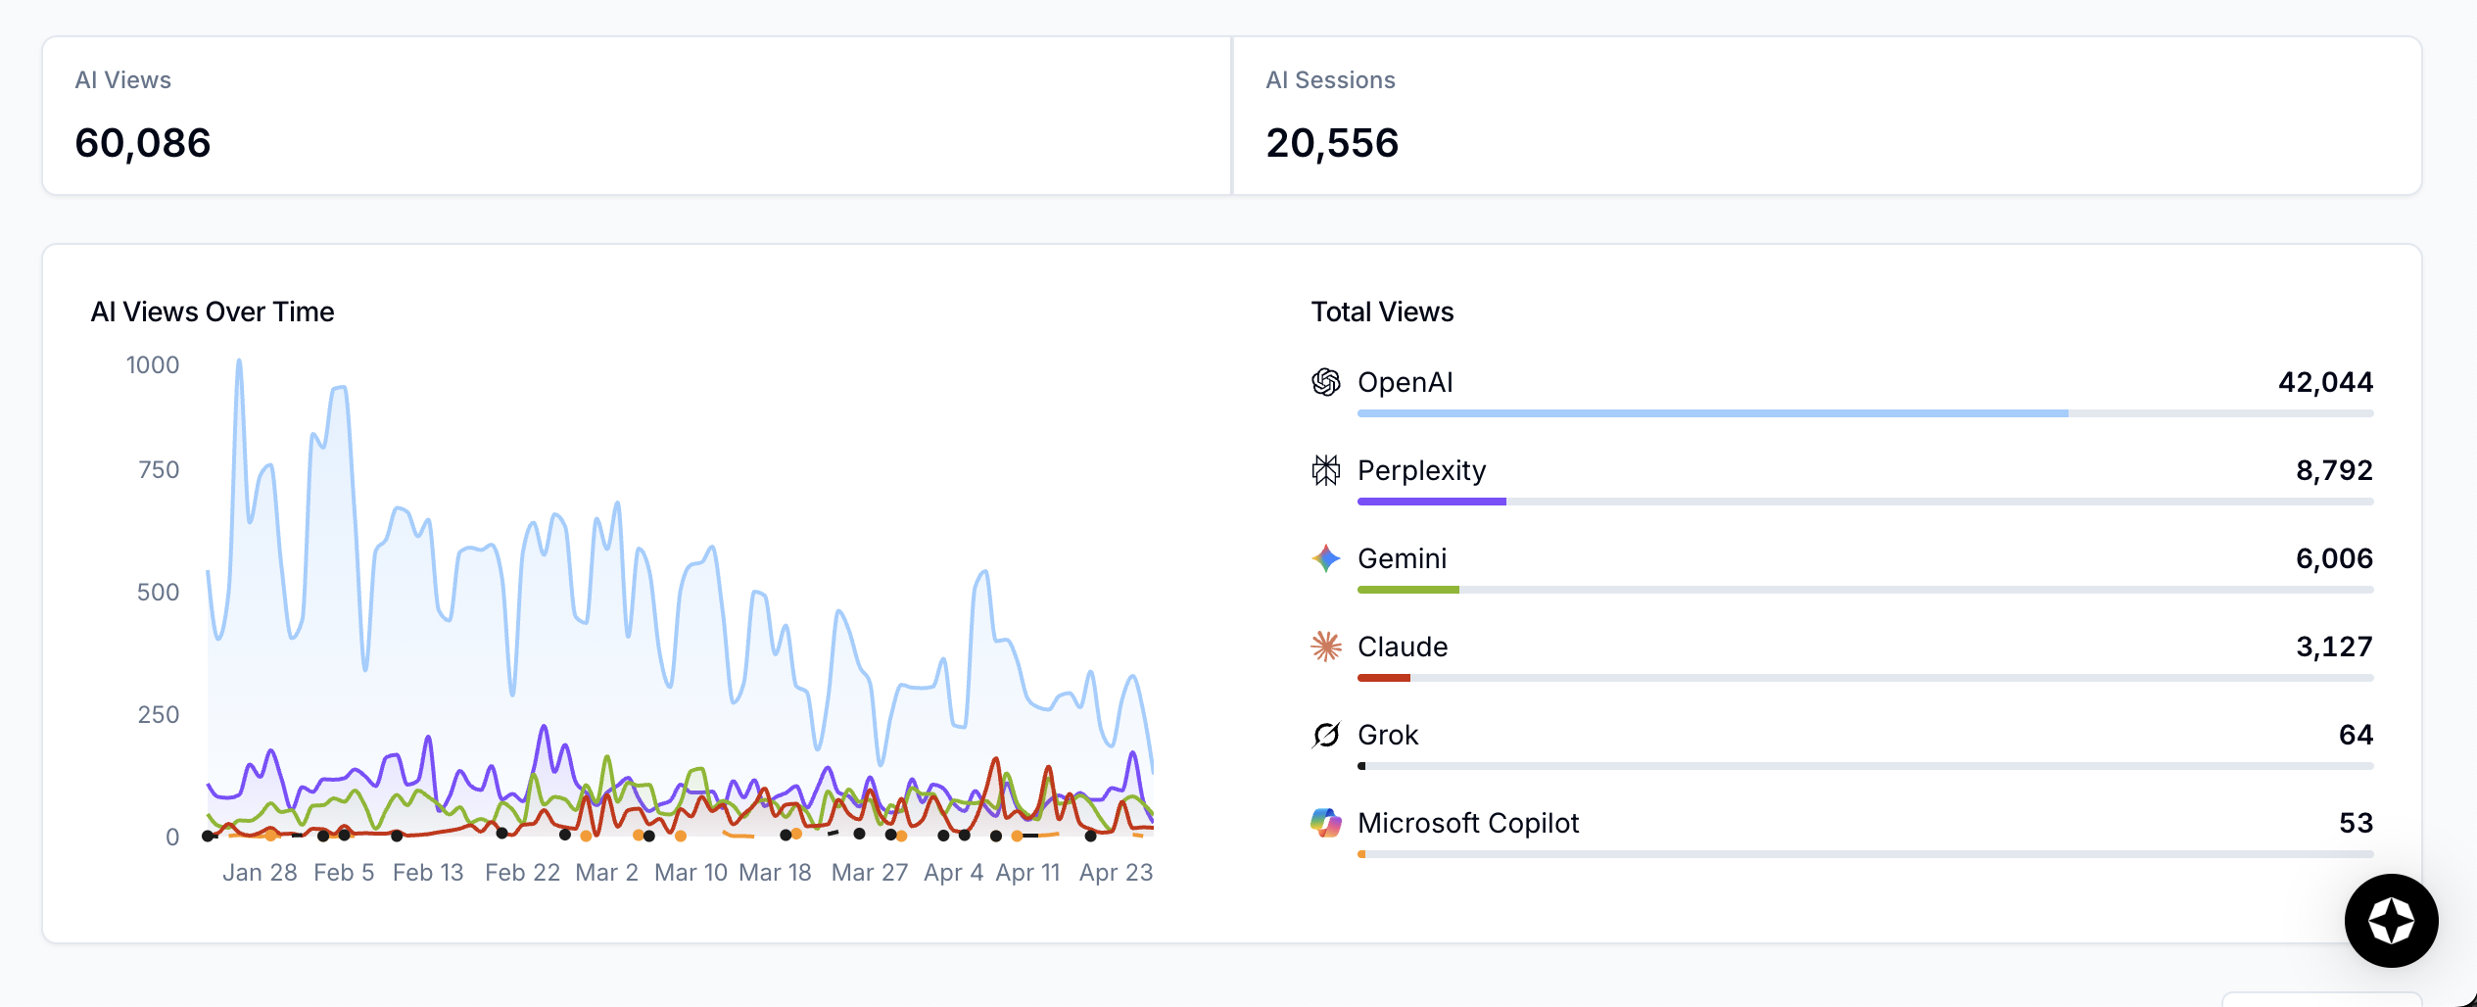Click the Perplexity purple progress bar

click(x=1431, y=502)
